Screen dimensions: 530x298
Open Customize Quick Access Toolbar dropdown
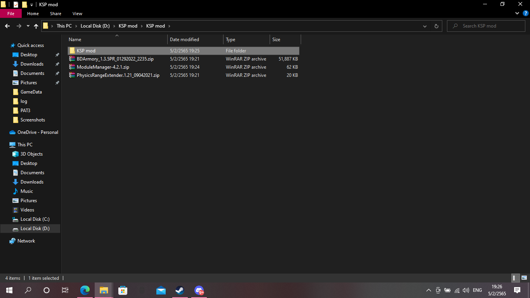click(x=31, y=5)
